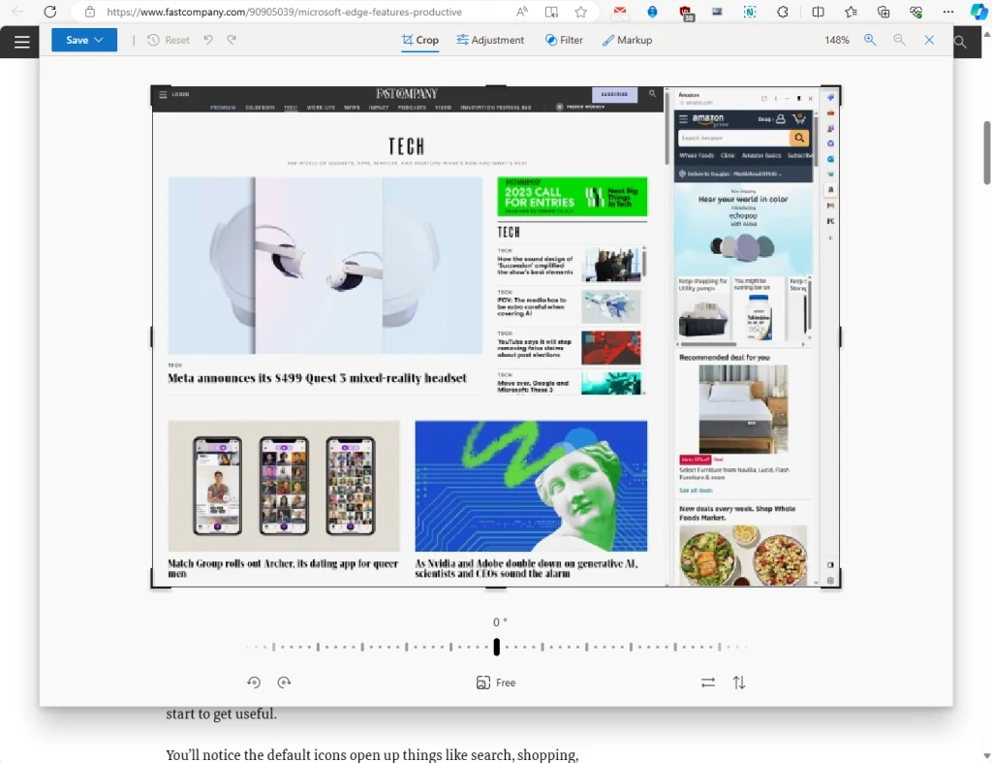The image size is (992, 763).
Task: Redo last edit
Action: click(232, 40)
